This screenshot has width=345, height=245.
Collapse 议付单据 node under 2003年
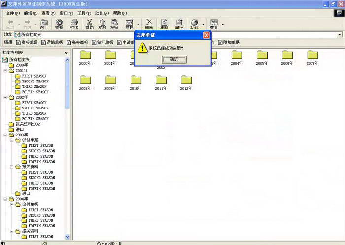coord(12,140)
